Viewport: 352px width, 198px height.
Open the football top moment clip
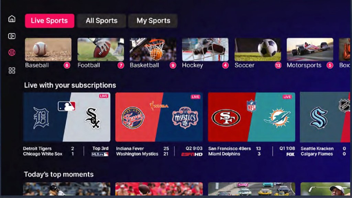tap(159, 189)
